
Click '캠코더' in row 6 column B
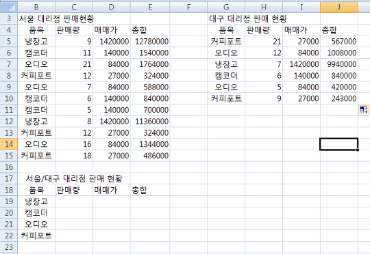click(x=36, y=53)
